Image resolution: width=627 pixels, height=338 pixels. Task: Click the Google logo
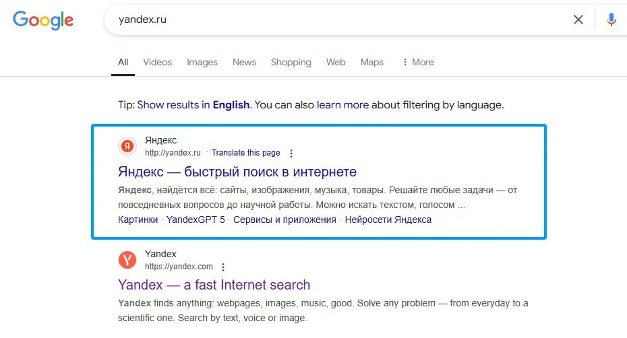coord(43,20)
